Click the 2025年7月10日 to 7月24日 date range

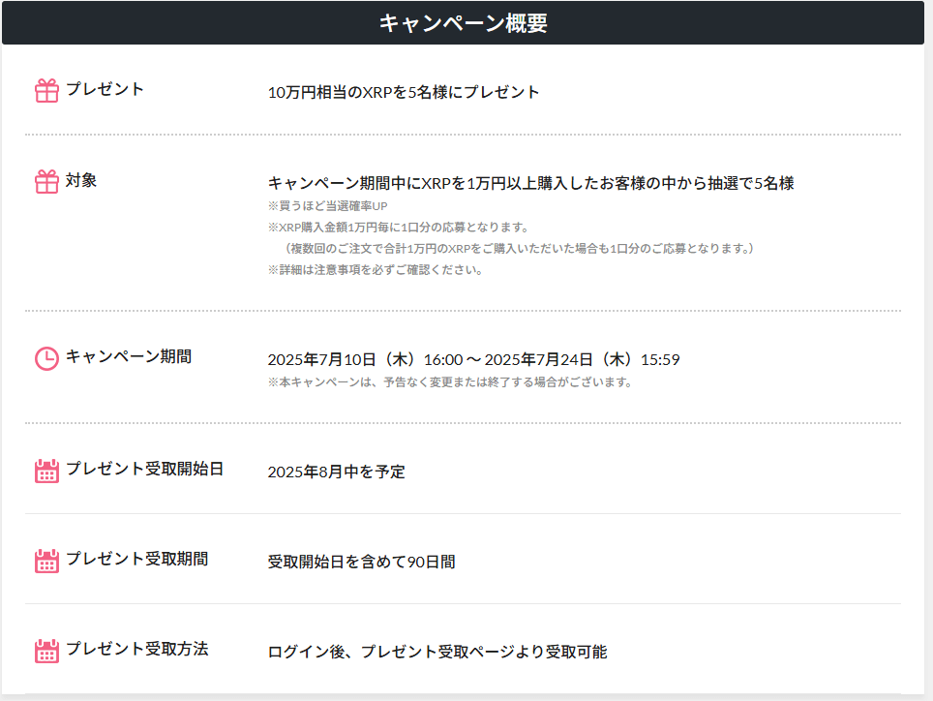473,360
